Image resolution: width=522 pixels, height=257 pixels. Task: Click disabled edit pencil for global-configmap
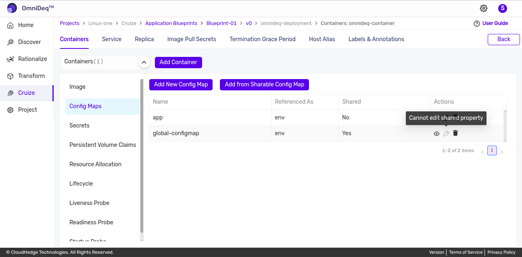coord(446,134)
